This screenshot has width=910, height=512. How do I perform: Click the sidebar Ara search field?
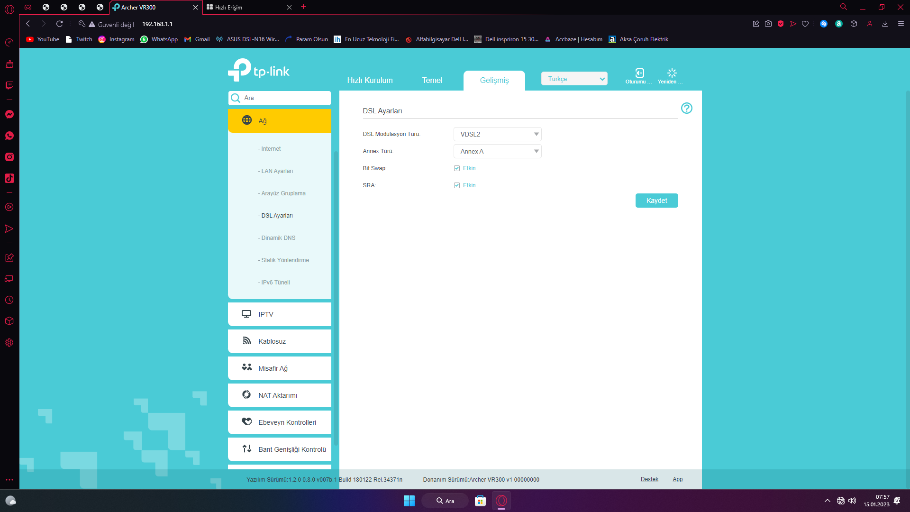(284, 98)
